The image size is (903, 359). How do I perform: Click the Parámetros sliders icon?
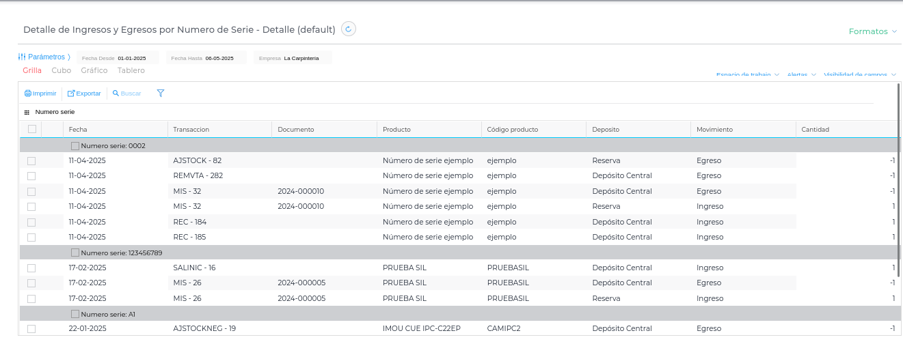tap(22, 57)
